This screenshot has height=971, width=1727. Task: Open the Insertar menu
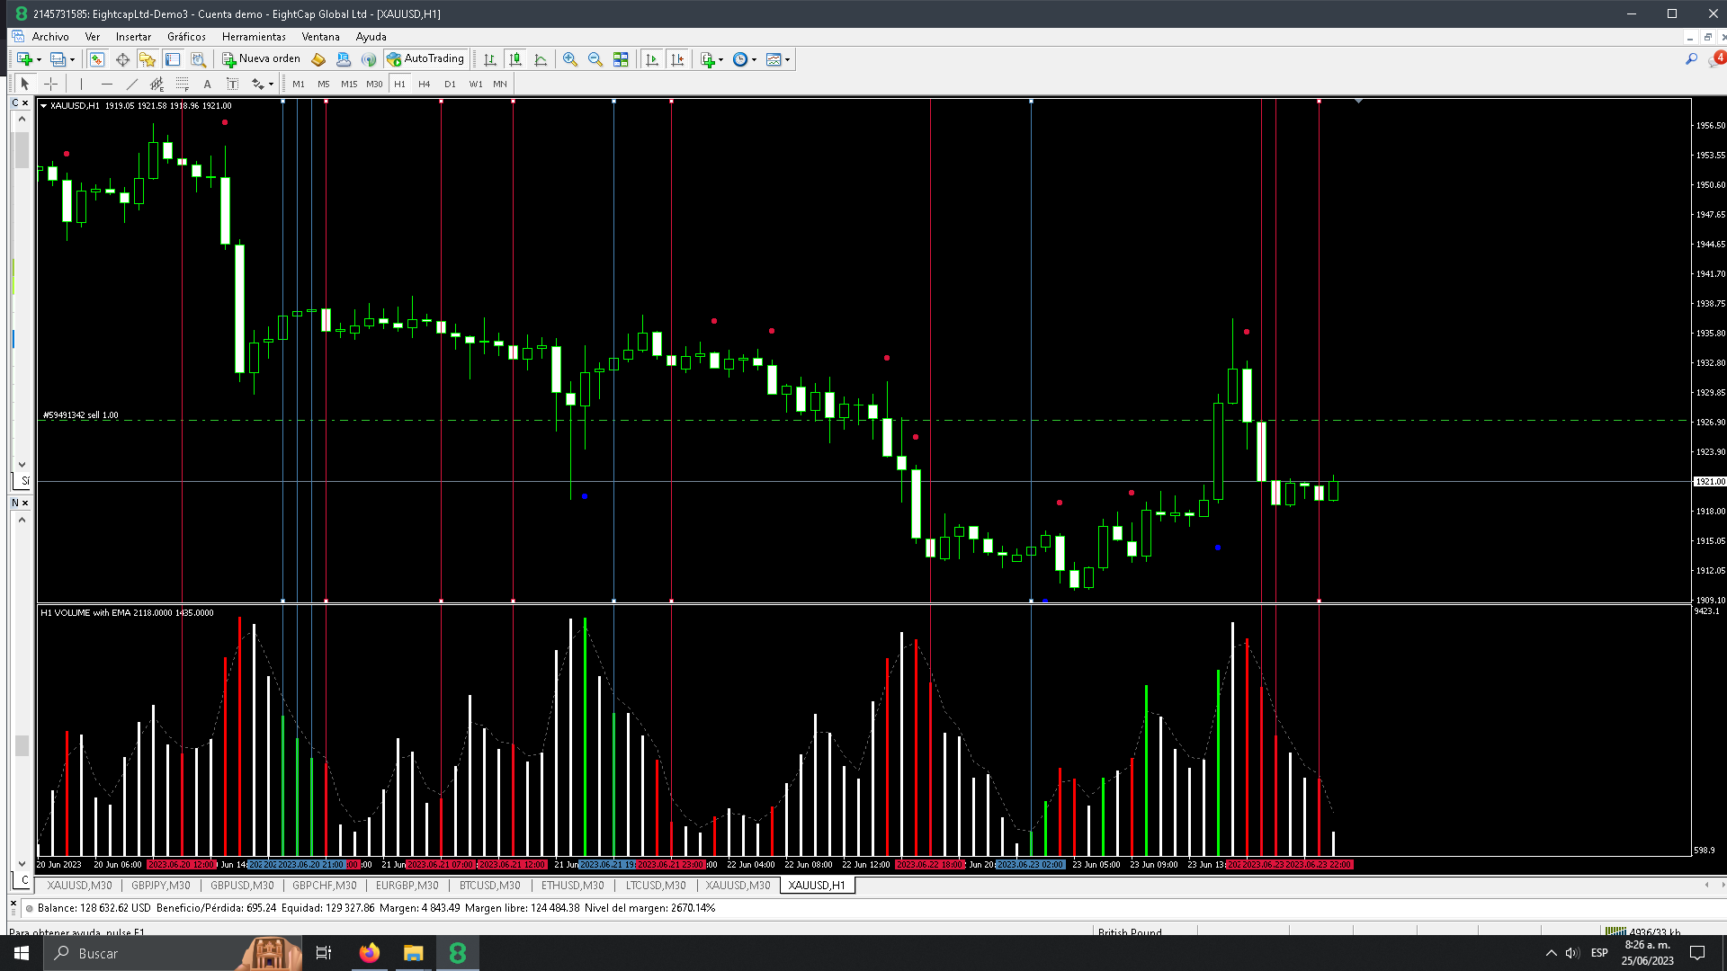(133, 37)
